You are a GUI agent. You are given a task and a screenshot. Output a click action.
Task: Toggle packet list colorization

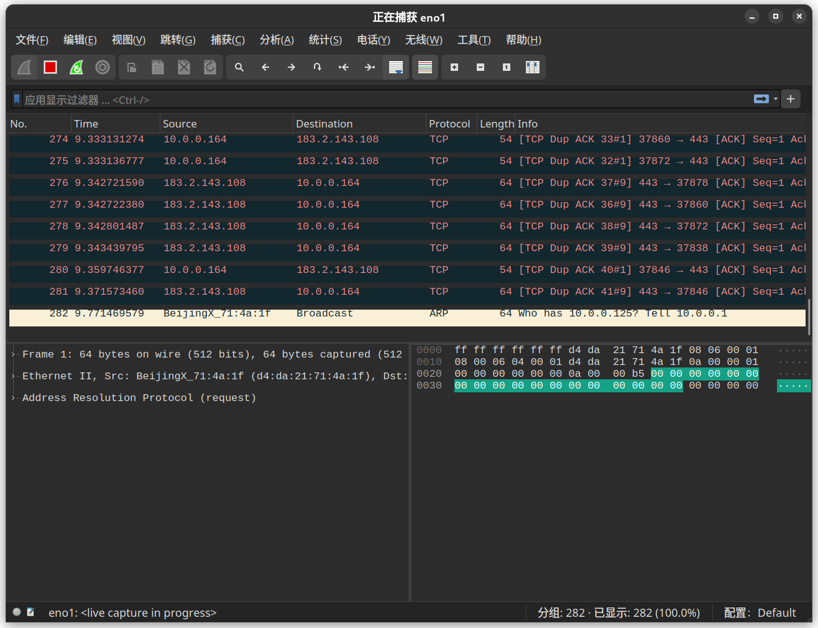(x=425, y=67)
